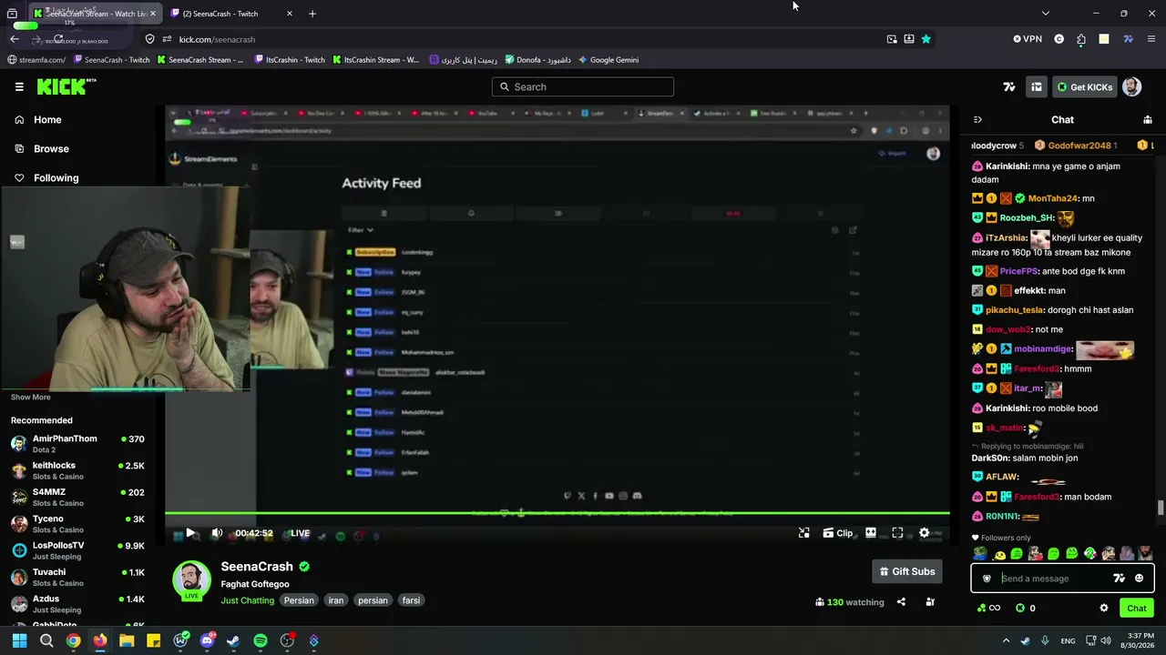Open a new browser tab
1166x655 pixels.
312,14
